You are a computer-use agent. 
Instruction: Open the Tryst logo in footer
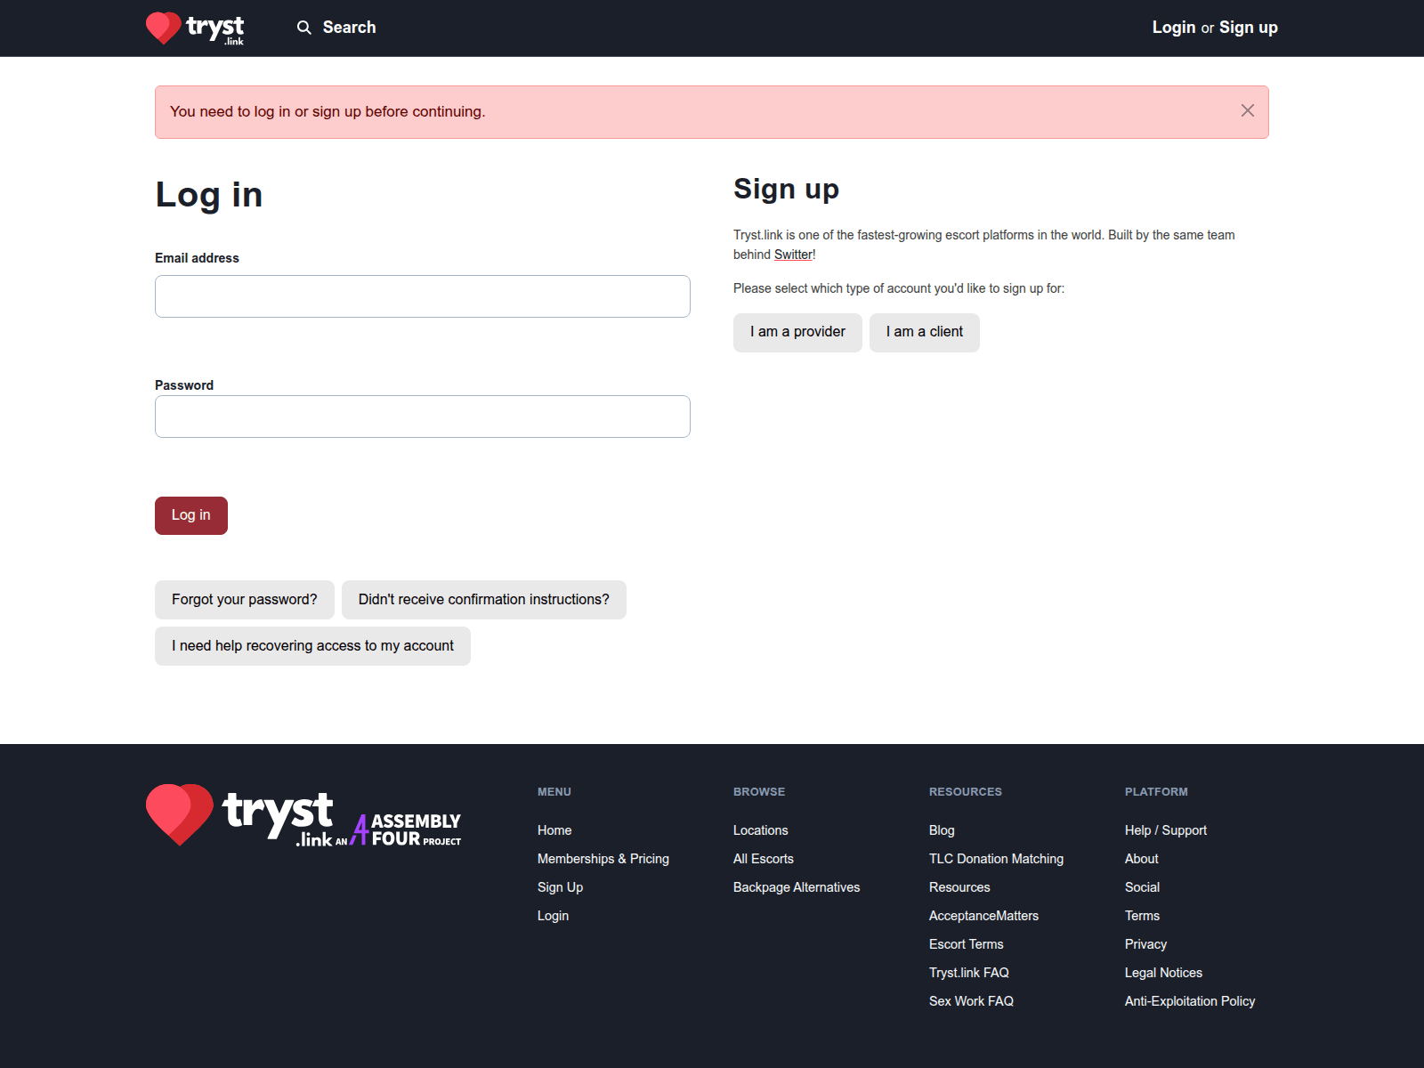pos(240,815)
